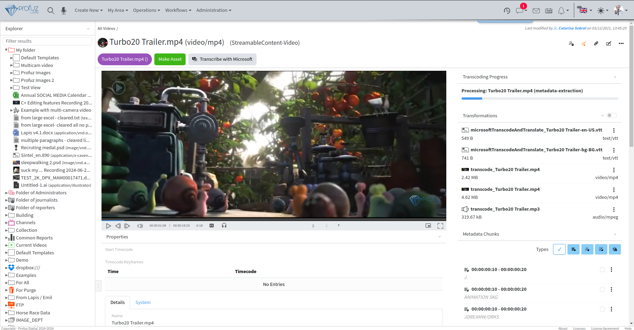The height and width of the screenshot is (330, 634).
Task: Toggle the first blue Types filter icon
Action: tap(574, 249)
